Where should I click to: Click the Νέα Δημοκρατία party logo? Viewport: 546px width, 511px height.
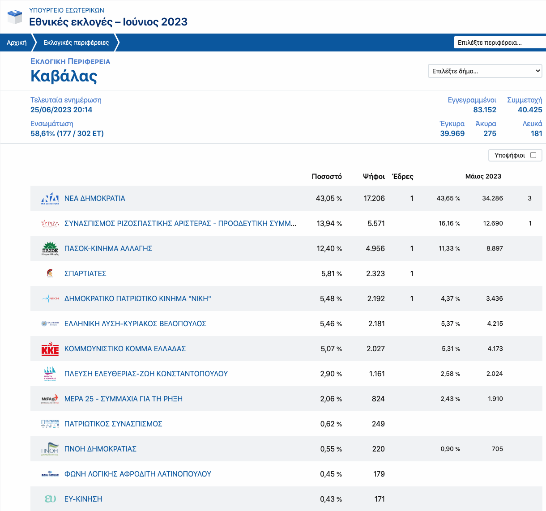click(50, 198)
